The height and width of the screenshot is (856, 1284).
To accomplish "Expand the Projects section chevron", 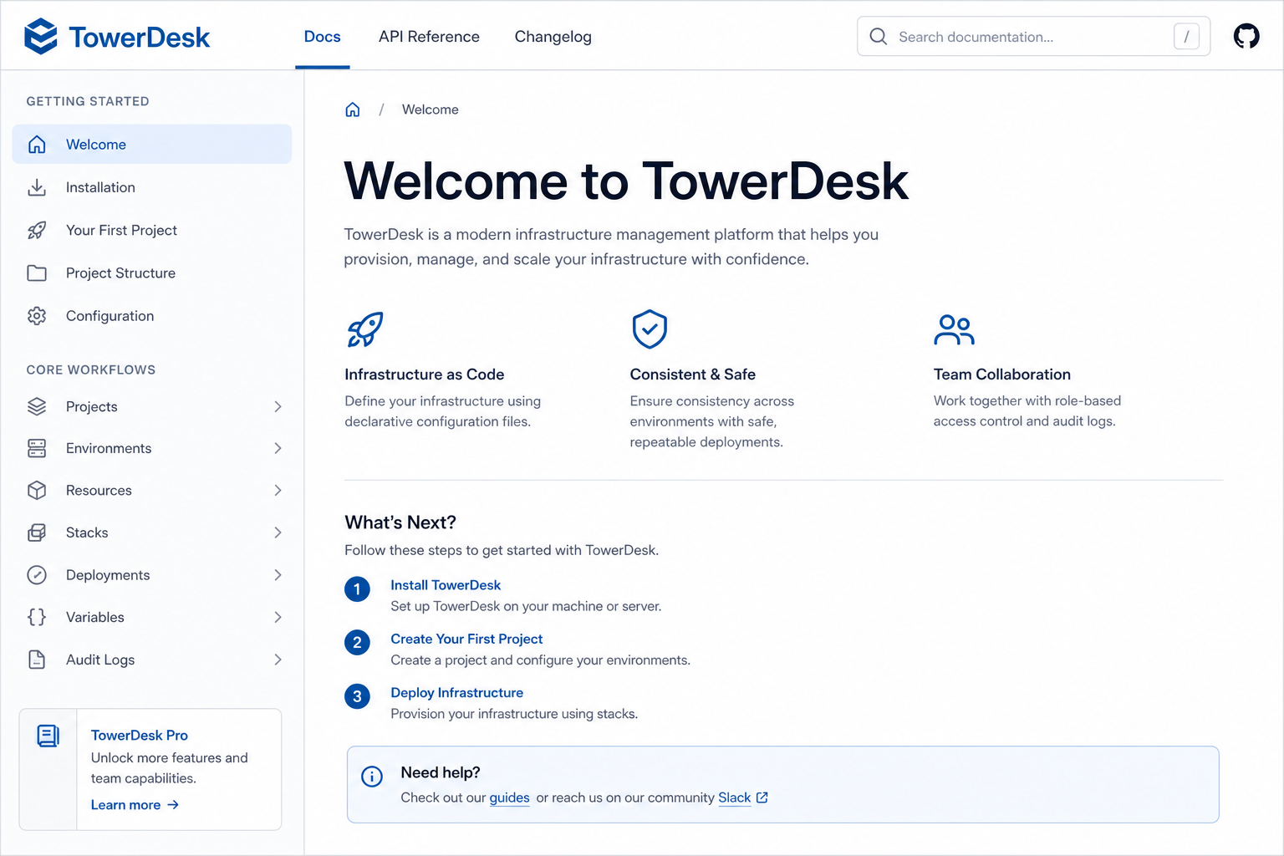I will [278, 406].
